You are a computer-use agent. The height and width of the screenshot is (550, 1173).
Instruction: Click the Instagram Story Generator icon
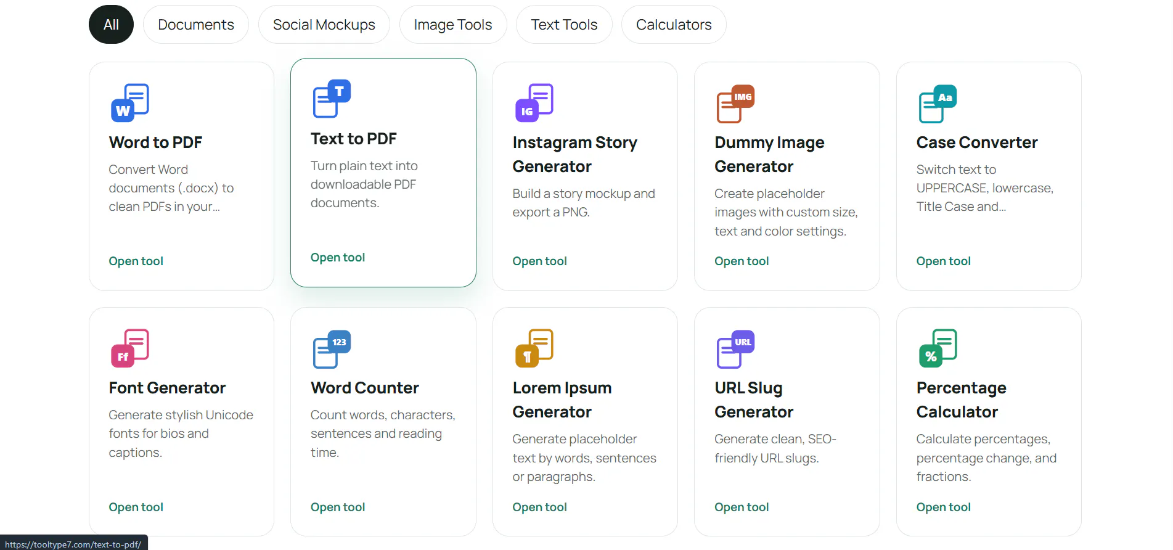(534, 102)
